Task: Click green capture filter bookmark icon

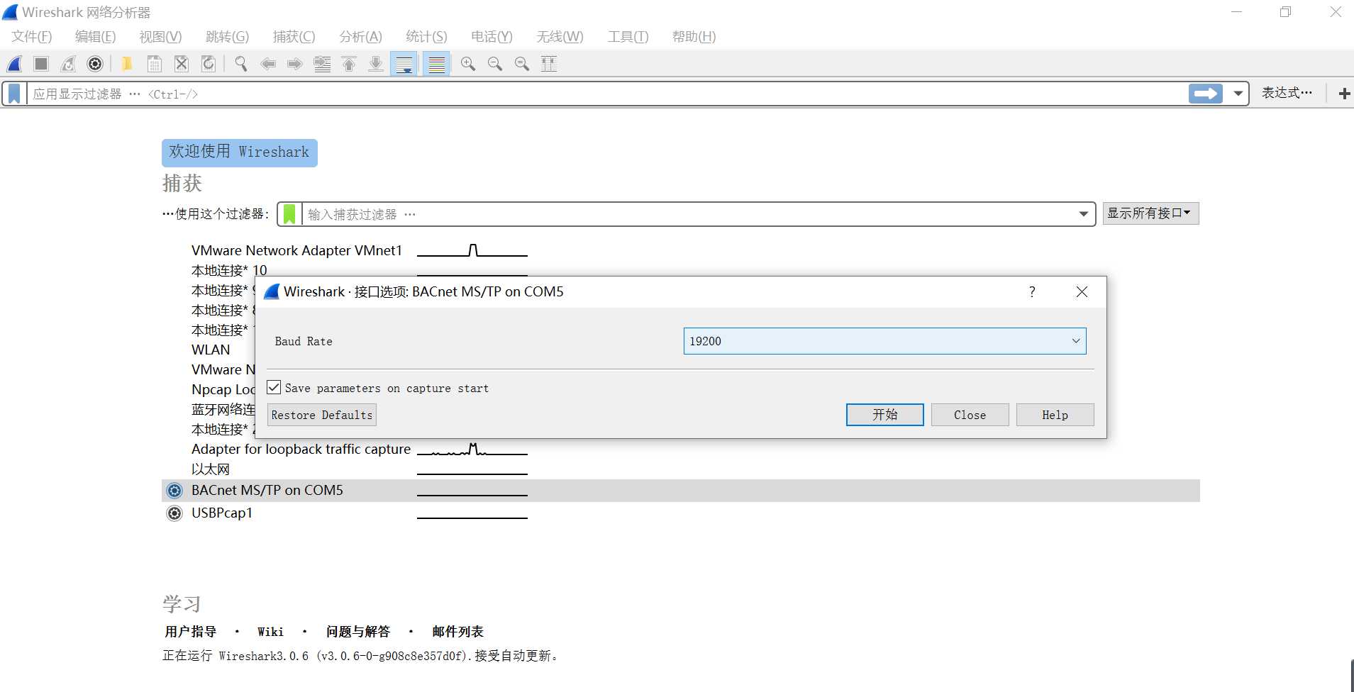Action: (x=289, y=214)
